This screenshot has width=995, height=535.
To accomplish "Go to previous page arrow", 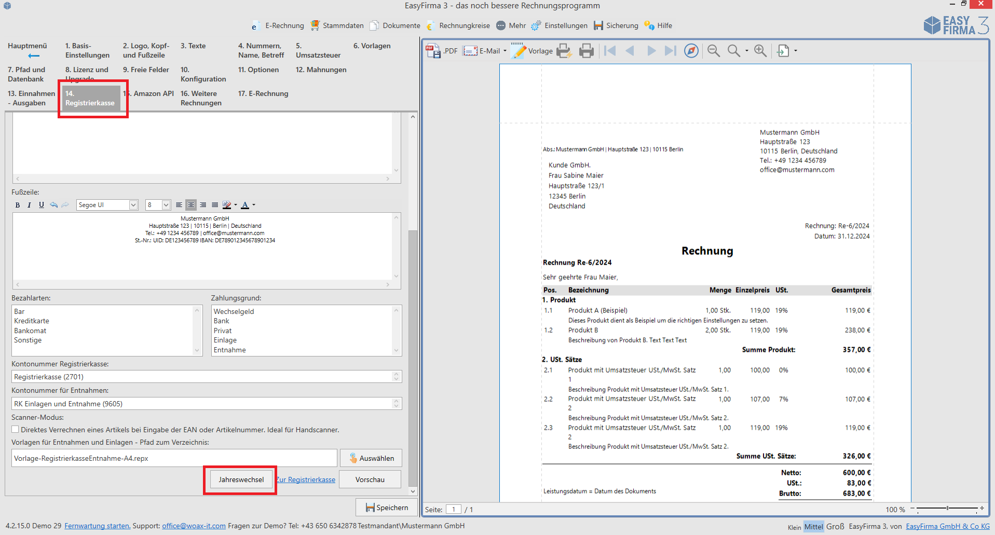I will pyautogui.click(x=630, y=51).
